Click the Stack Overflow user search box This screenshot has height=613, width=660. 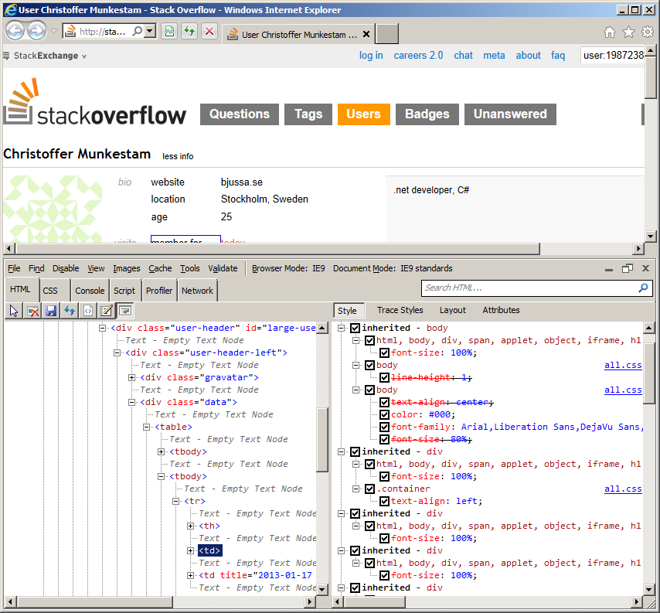coord(612,56)
